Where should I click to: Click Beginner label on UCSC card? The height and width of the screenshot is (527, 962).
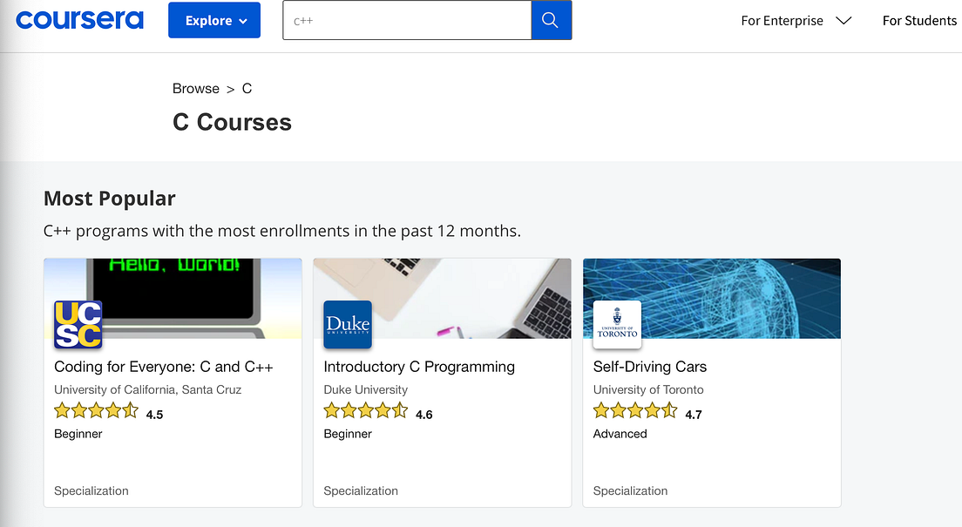click(x=78, y=434)
